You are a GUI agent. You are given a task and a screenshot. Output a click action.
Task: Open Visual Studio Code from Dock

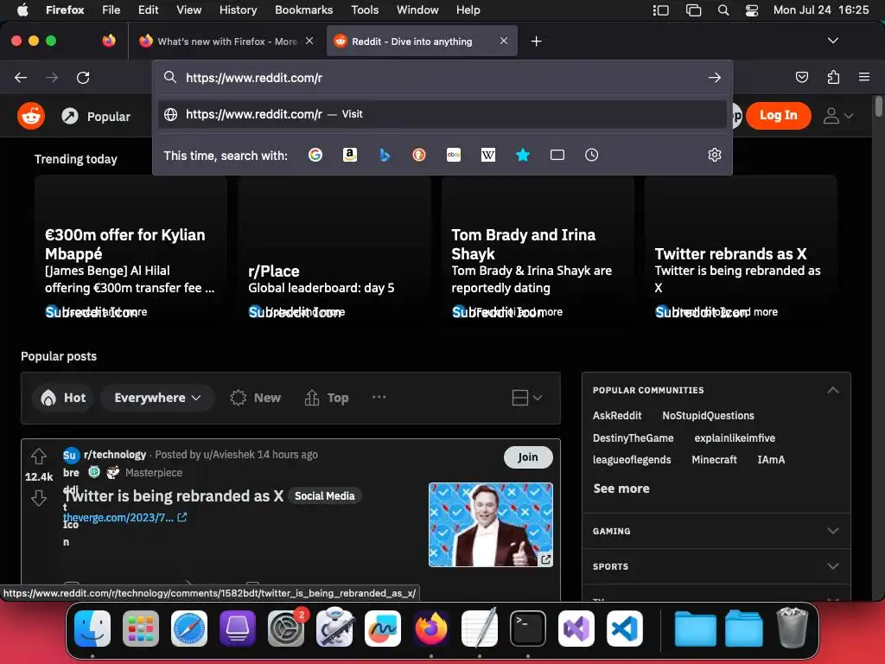click(624, 629)
